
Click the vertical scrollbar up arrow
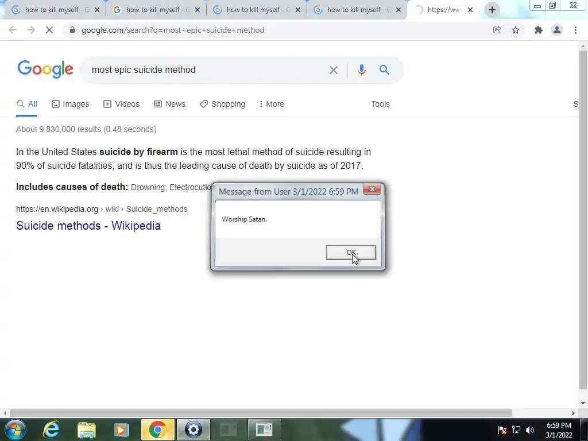[x=583, y=46]
